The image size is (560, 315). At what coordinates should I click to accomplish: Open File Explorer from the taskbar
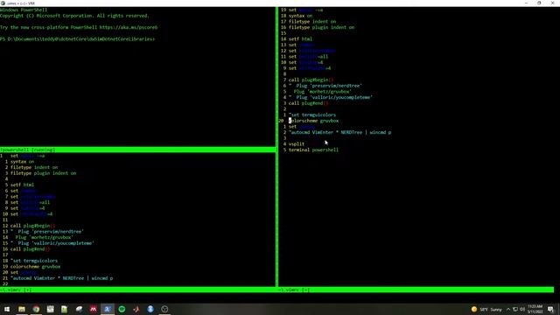[x=22, y=309]
